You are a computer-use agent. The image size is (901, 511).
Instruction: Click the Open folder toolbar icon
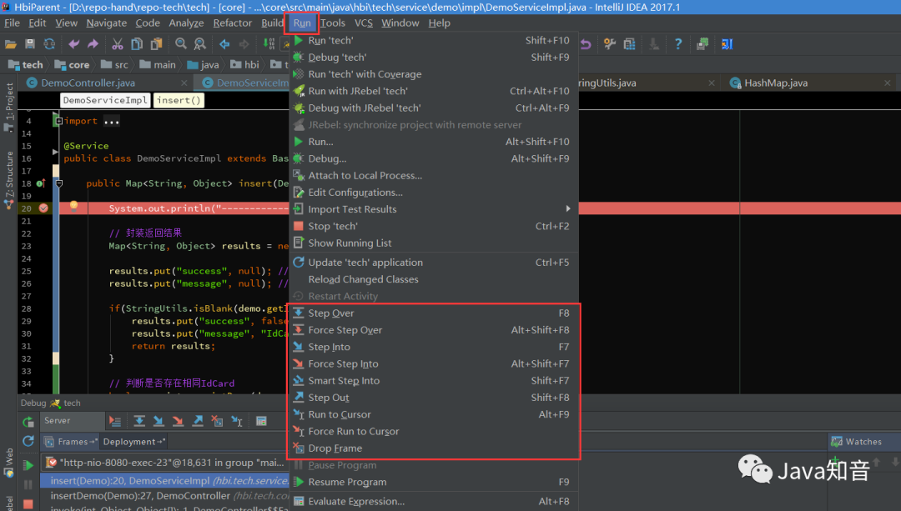click(x=10, y=44)
